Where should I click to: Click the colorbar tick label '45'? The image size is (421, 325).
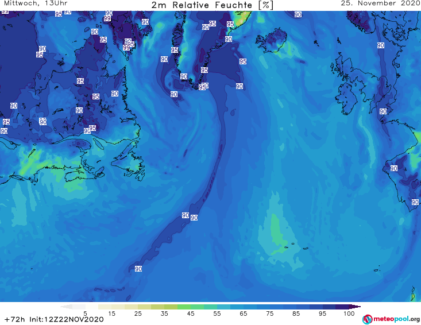[x=191, y=314]
